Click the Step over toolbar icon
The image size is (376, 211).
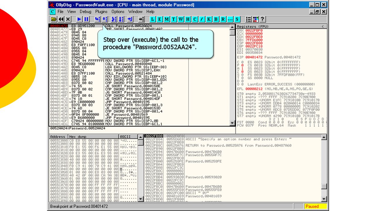[x=105, y=19]
